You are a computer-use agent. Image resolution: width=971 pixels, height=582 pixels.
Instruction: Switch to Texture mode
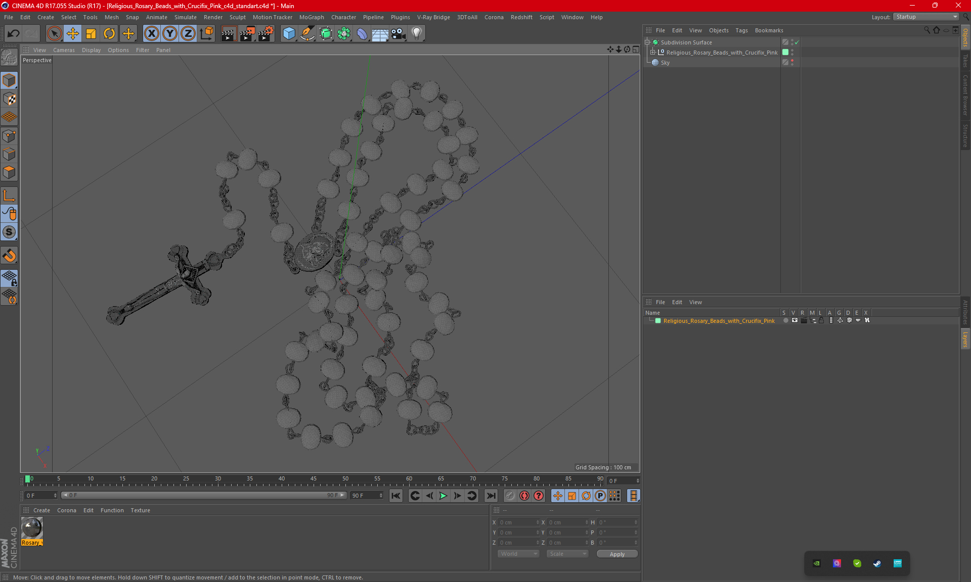[9, 99]
